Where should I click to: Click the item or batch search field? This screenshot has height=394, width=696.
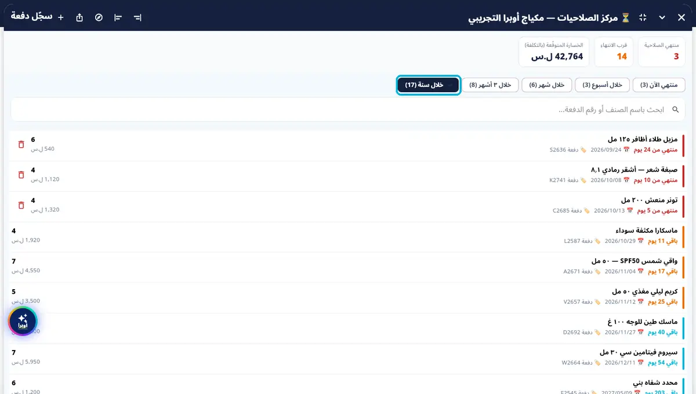pyautogui.click(x=348, y=110)
